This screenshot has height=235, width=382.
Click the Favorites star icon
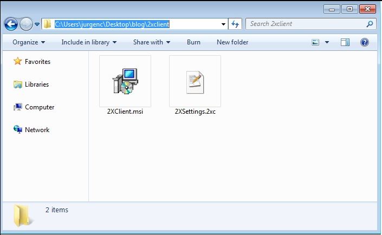point(17,61)
